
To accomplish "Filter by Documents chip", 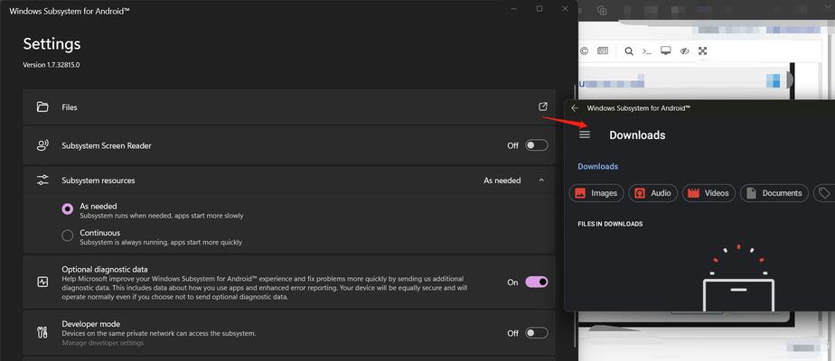I will pos(774,193).
